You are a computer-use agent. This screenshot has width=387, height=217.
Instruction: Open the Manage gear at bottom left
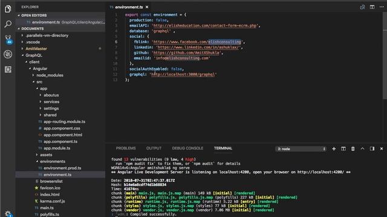tap(8, 213)
